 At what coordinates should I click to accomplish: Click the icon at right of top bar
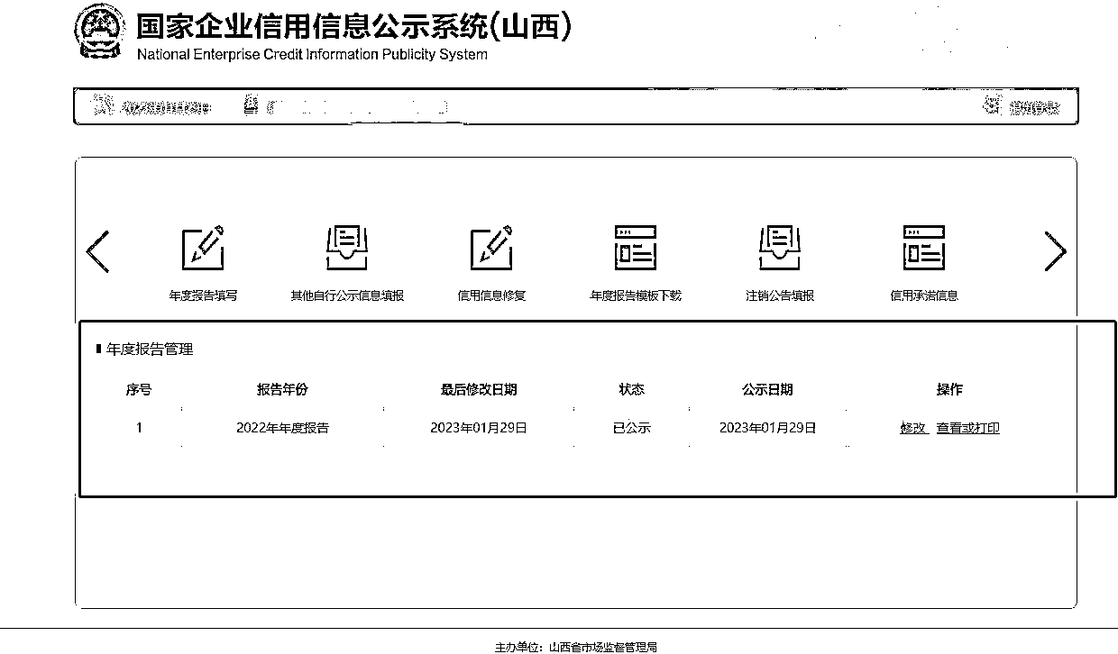[x=993, y=106]
